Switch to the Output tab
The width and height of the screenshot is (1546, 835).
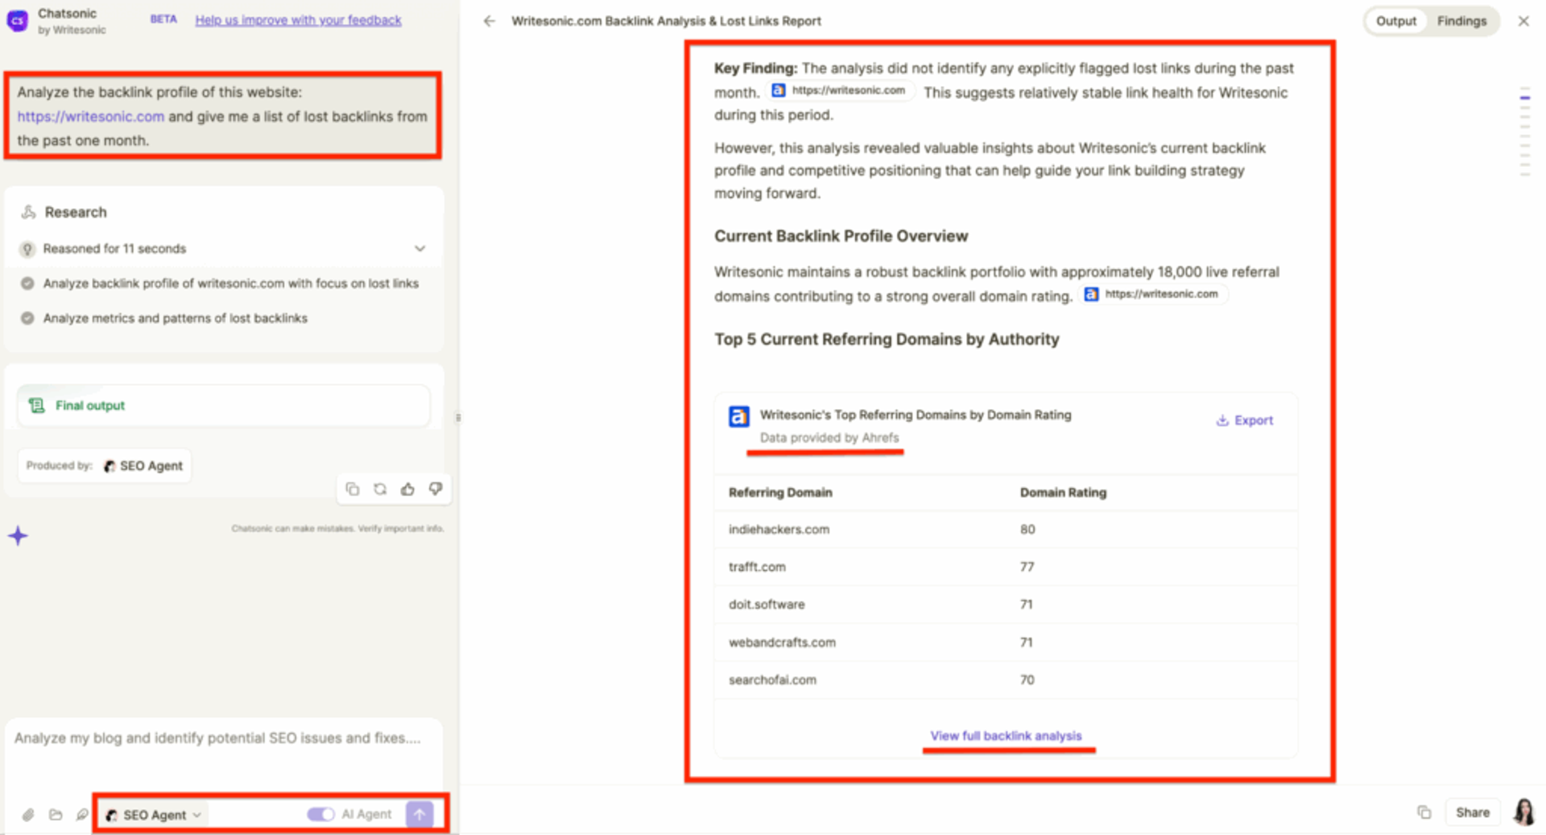pos(1395,21)
